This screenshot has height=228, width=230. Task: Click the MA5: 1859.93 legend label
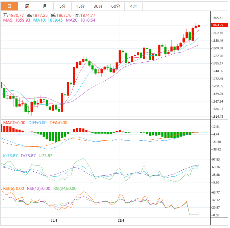pyautogui.click(x=17, y=20)
